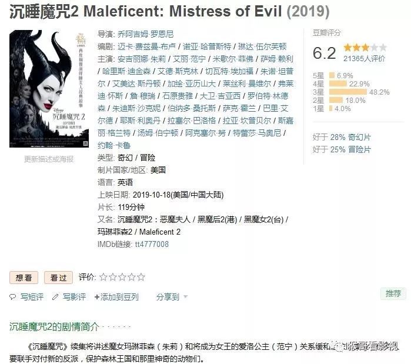Click the green 推荐 button
The image size is (411, 364).
click(393, 293)
